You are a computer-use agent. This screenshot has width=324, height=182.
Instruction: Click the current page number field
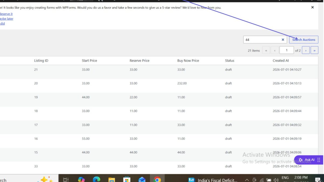(x=286, y=50)
